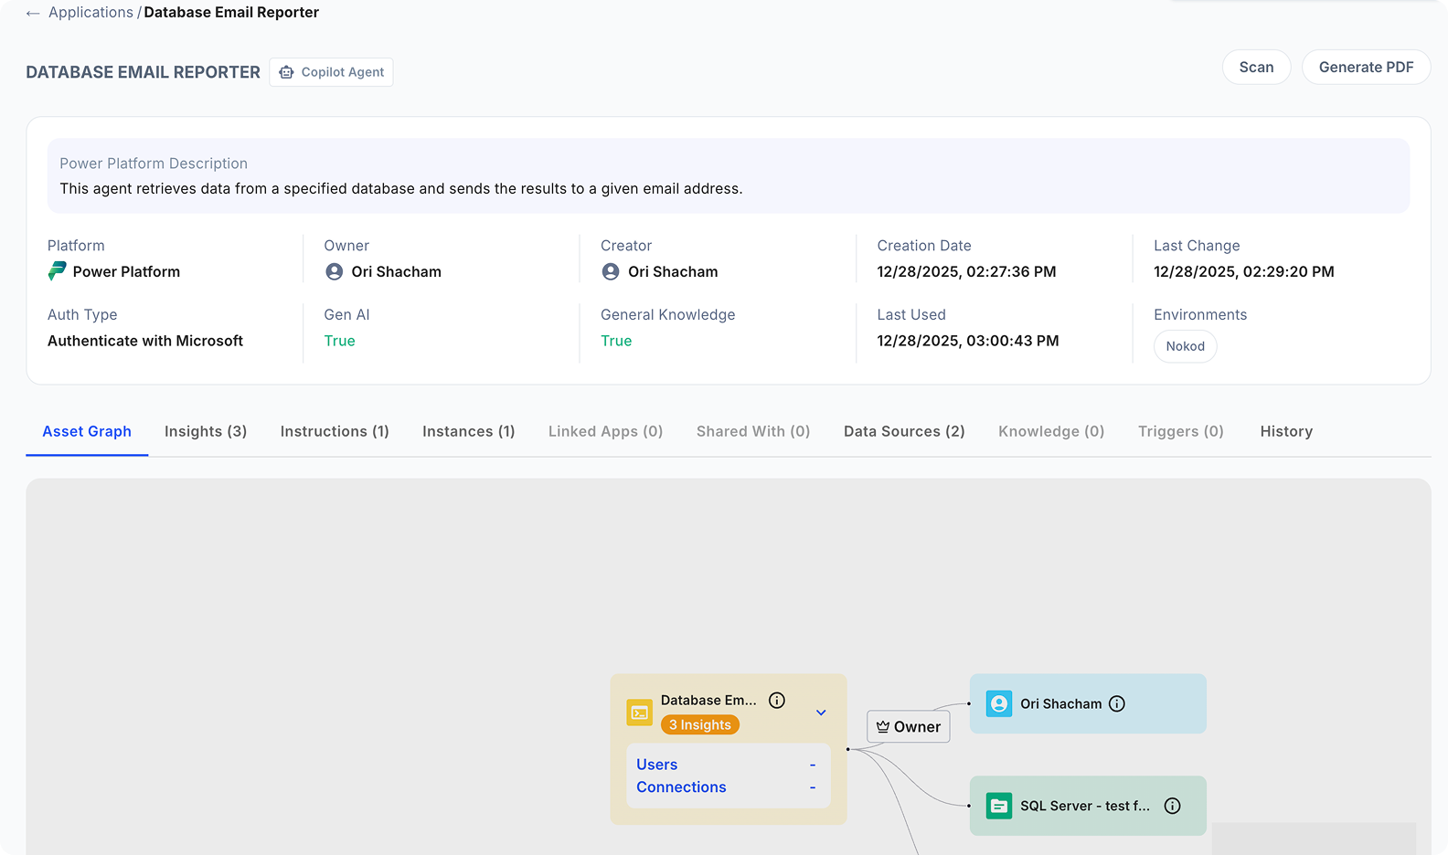Open the Insights (3) tab
Screen dimensions: 1448x855
click(x=206, y=431)
